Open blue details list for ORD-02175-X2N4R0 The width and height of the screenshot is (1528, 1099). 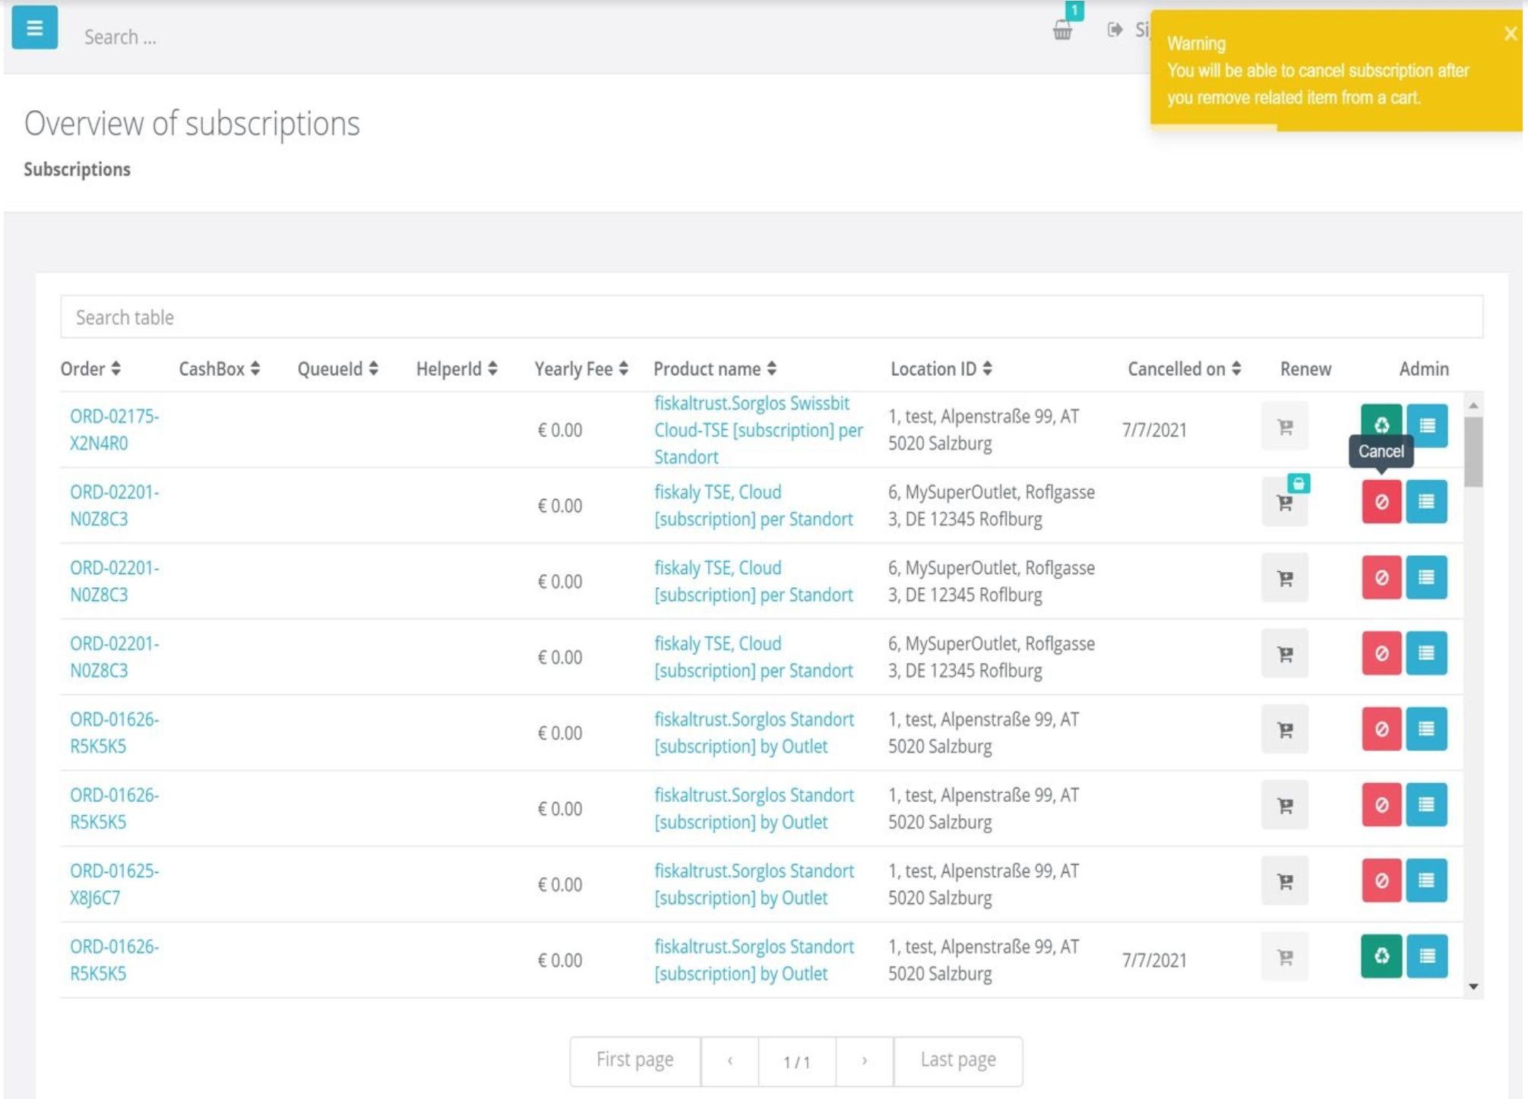tap(1427, 425)
